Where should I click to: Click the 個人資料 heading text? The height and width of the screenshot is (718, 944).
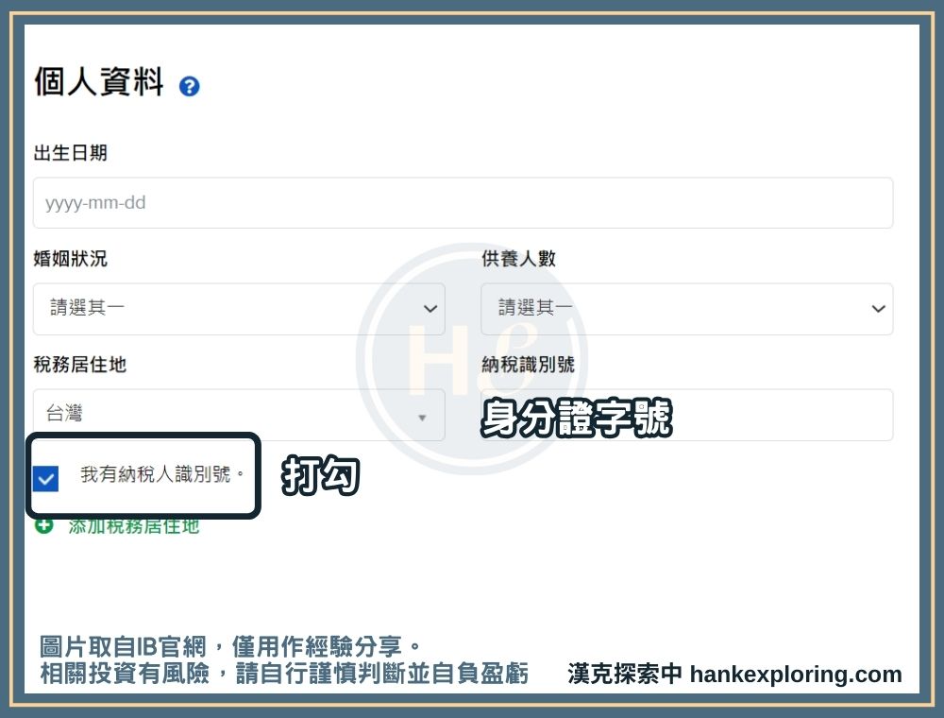[99, 82]
